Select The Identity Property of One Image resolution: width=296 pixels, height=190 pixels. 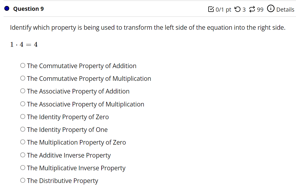point(23,129)
